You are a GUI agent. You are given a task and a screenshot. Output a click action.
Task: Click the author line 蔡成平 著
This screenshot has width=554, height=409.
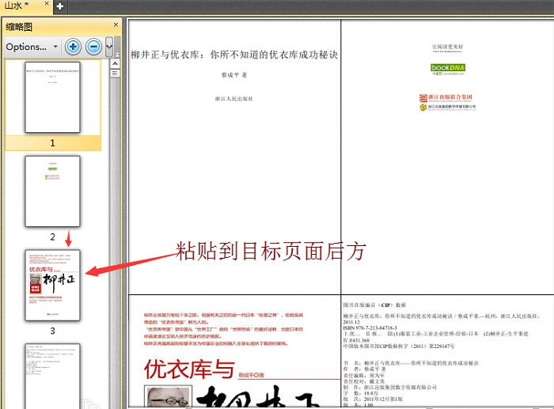(x=234, y=75)
